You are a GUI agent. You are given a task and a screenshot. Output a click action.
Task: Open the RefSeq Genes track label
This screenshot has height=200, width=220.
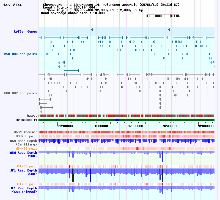click(x=25, y=32)
